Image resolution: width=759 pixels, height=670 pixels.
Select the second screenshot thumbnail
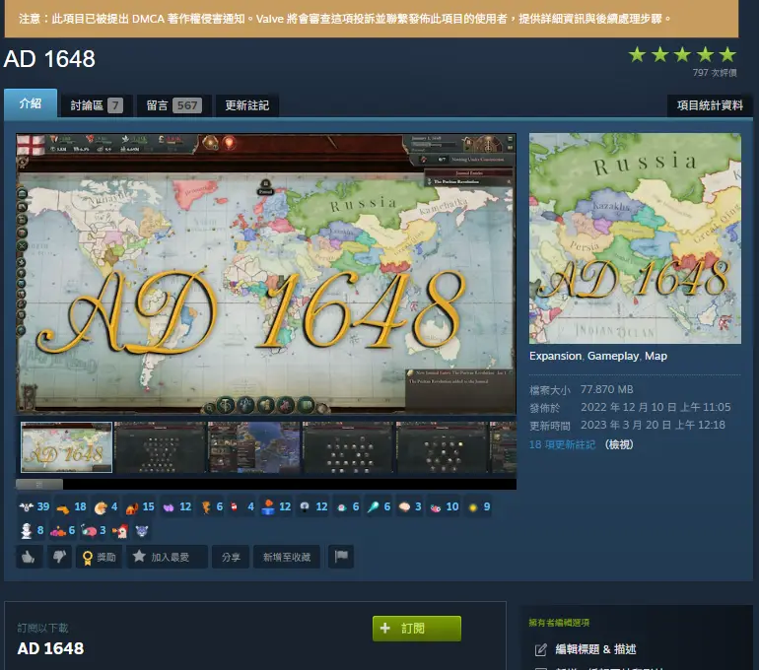[x=161, y=447]
